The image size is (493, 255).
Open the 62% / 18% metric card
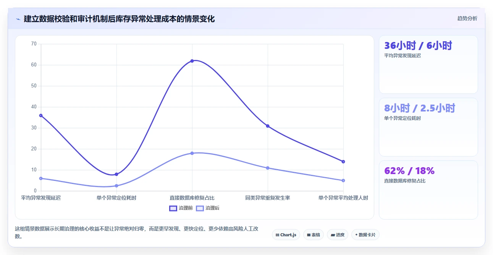click(x=428, y=190)
